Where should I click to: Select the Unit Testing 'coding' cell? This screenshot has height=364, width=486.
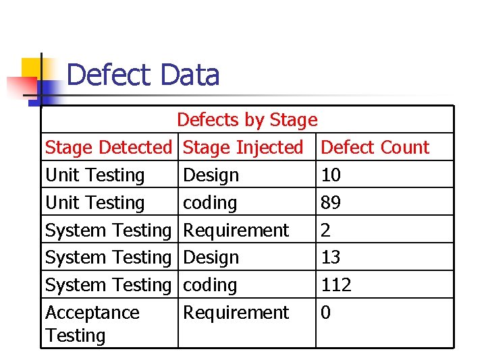click(247, 202)
